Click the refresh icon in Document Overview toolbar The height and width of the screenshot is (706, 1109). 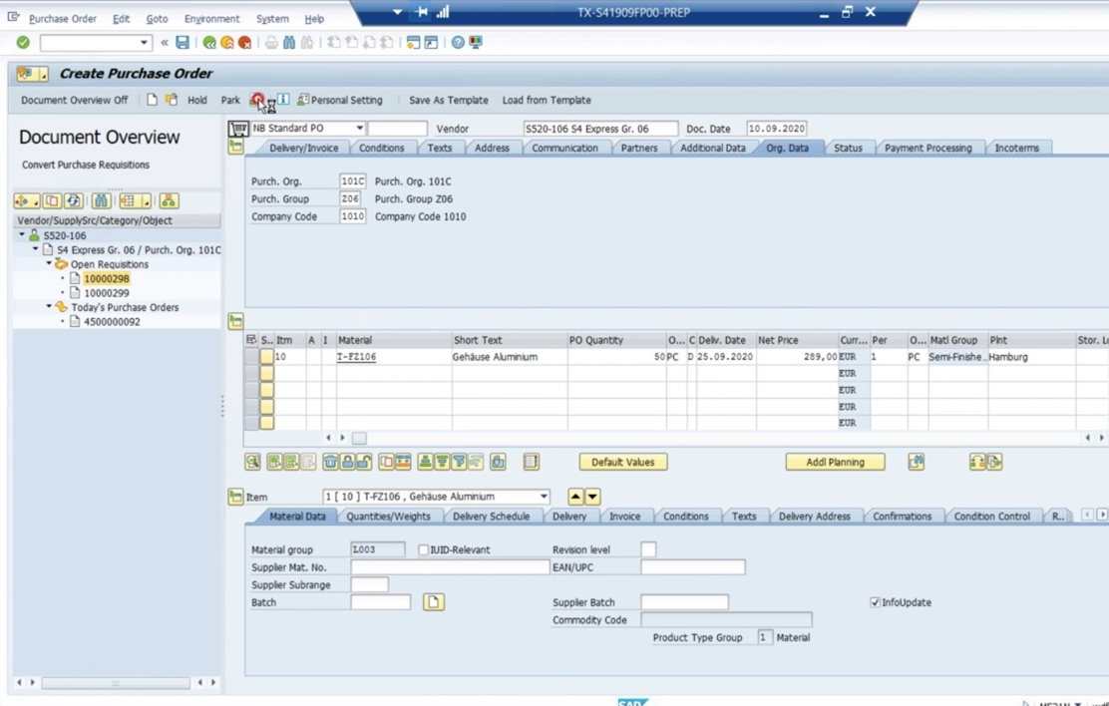(74, 200)
